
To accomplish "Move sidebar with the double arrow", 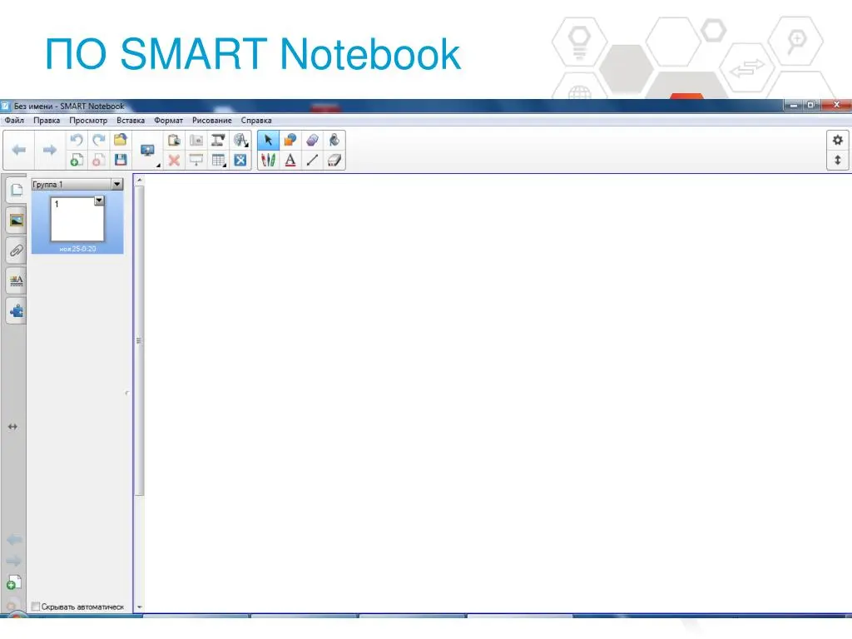I will coord(12,427).
